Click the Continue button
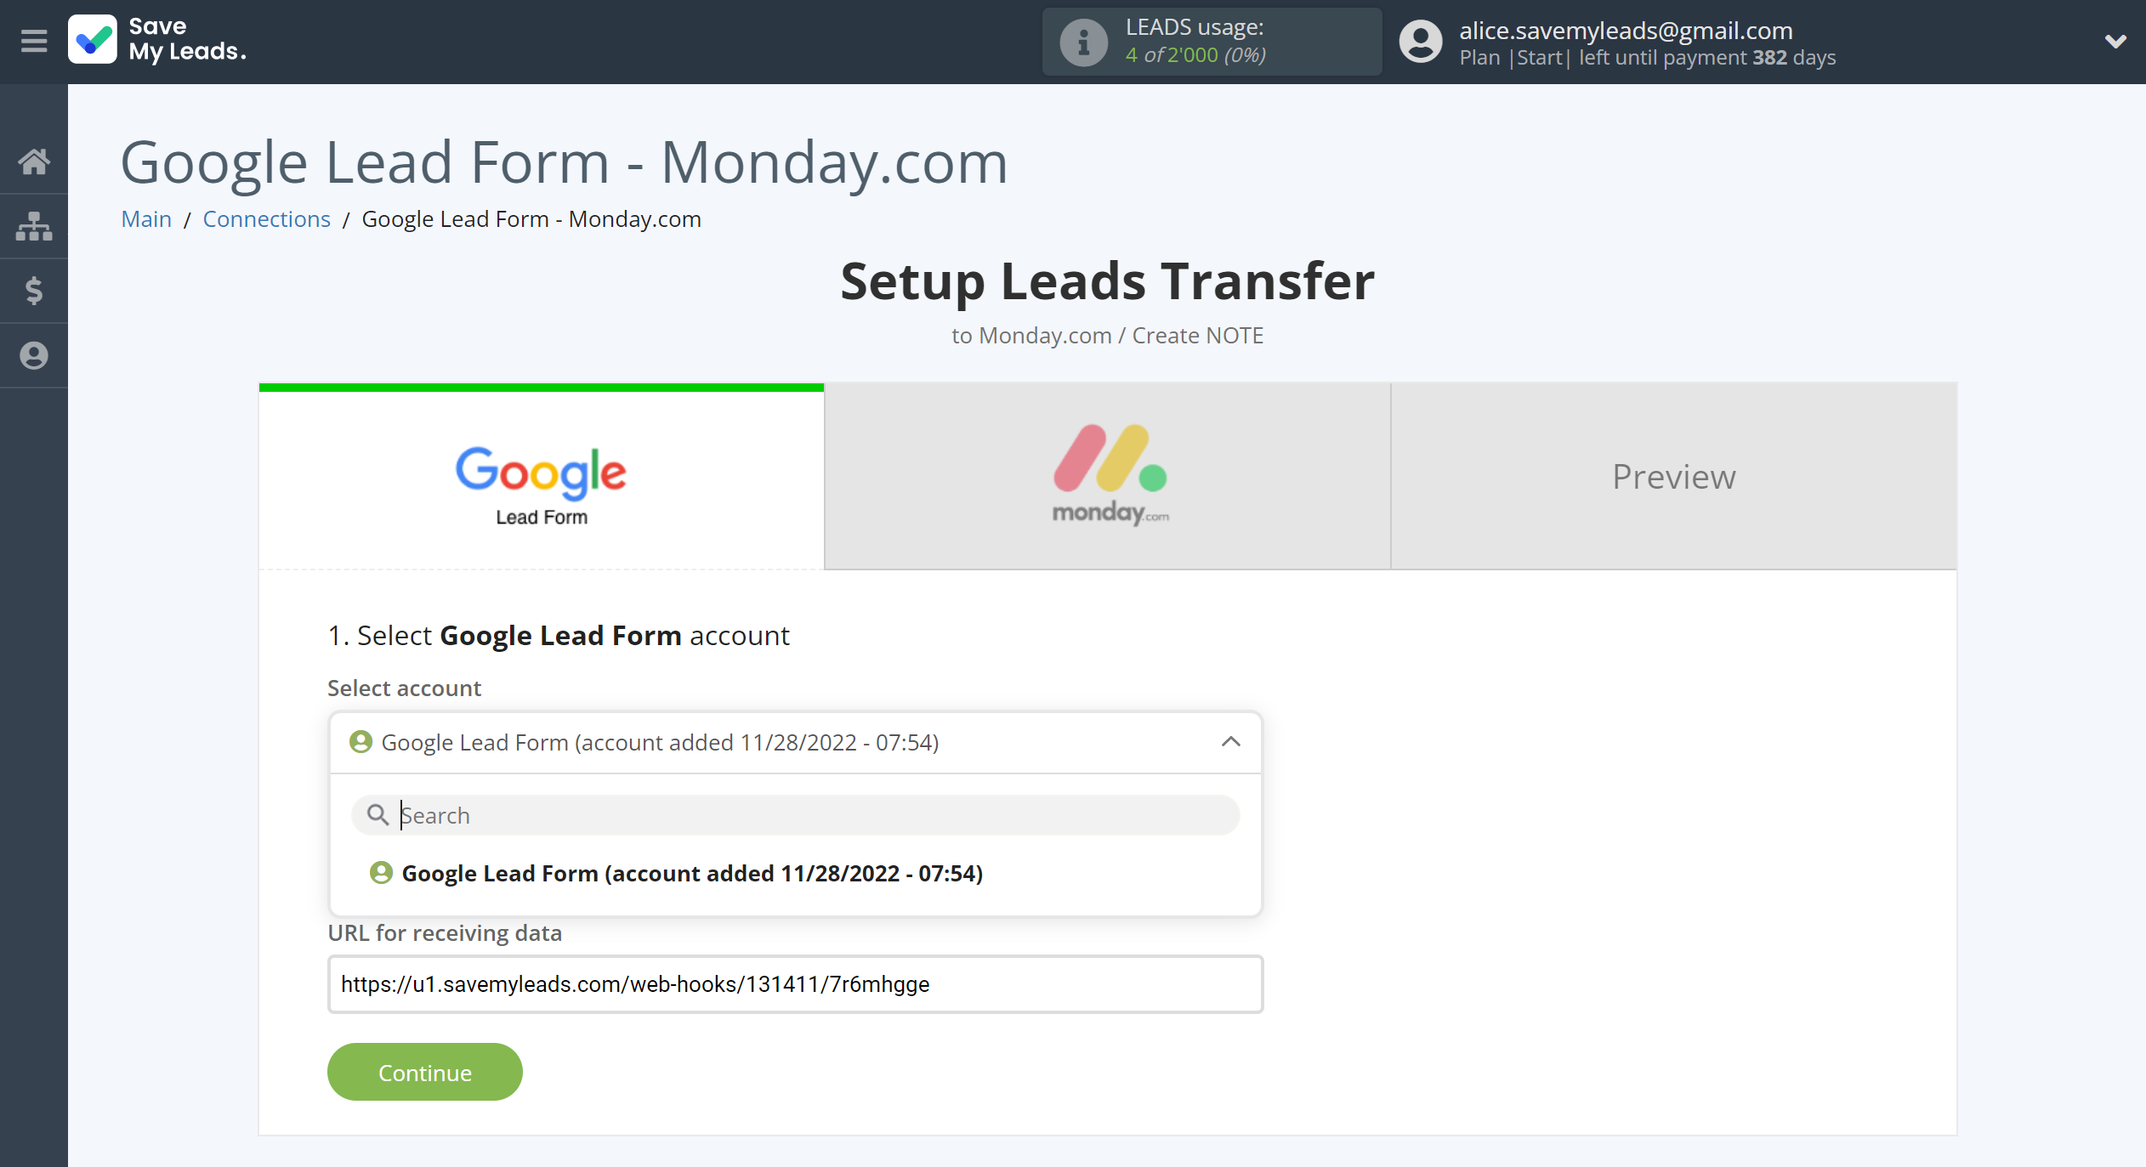The height and width of the screenshot is (1167, 2146). pos(423,1071)
